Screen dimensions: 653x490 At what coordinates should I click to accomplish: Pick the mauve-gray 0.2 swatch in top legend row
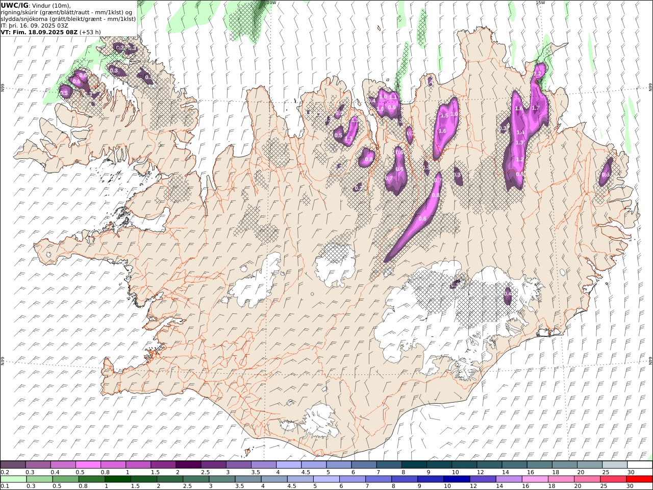point(13,464)
